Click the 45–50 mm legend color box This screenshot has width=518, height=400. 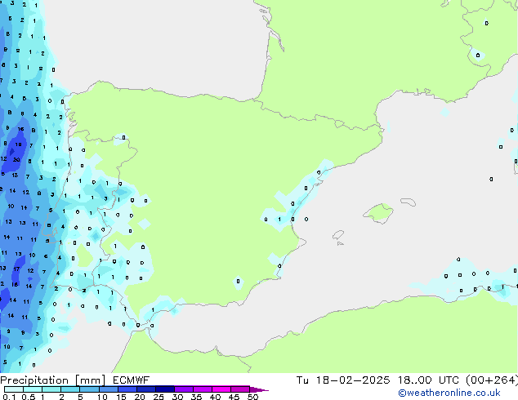coord(240,389)
